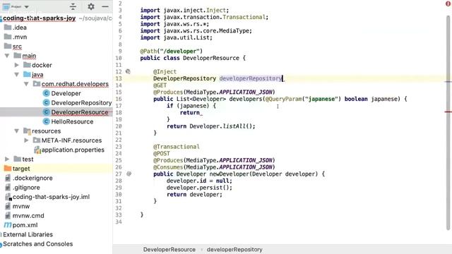The image size is (452, 254).
Task: Collapse the com.redhat.developers package arrow
Action: coord(26,84)
